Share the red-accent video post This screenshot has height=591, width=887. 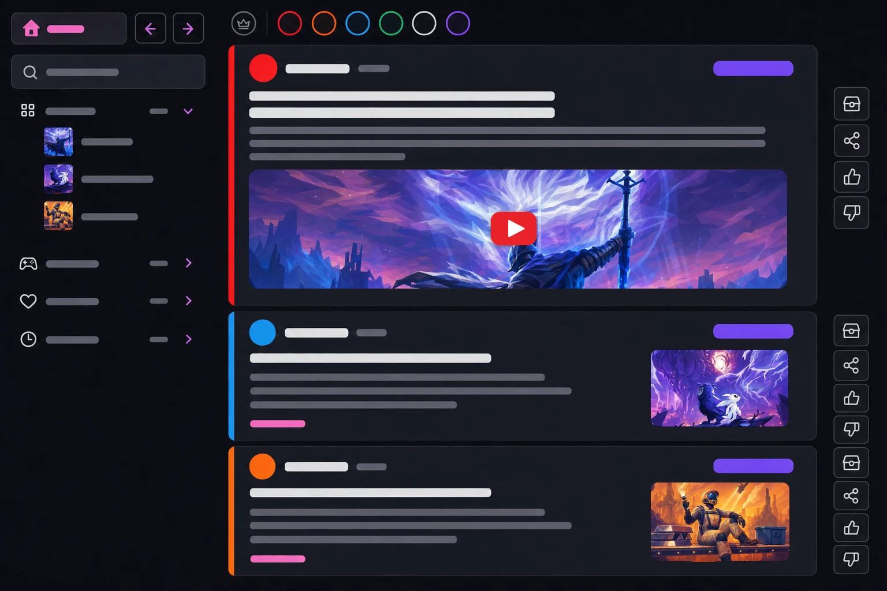852,141
